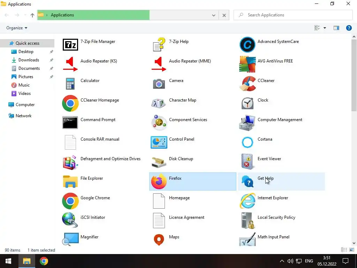
Task: Click the License Agreement file name
Action: (x=187, y=217)
